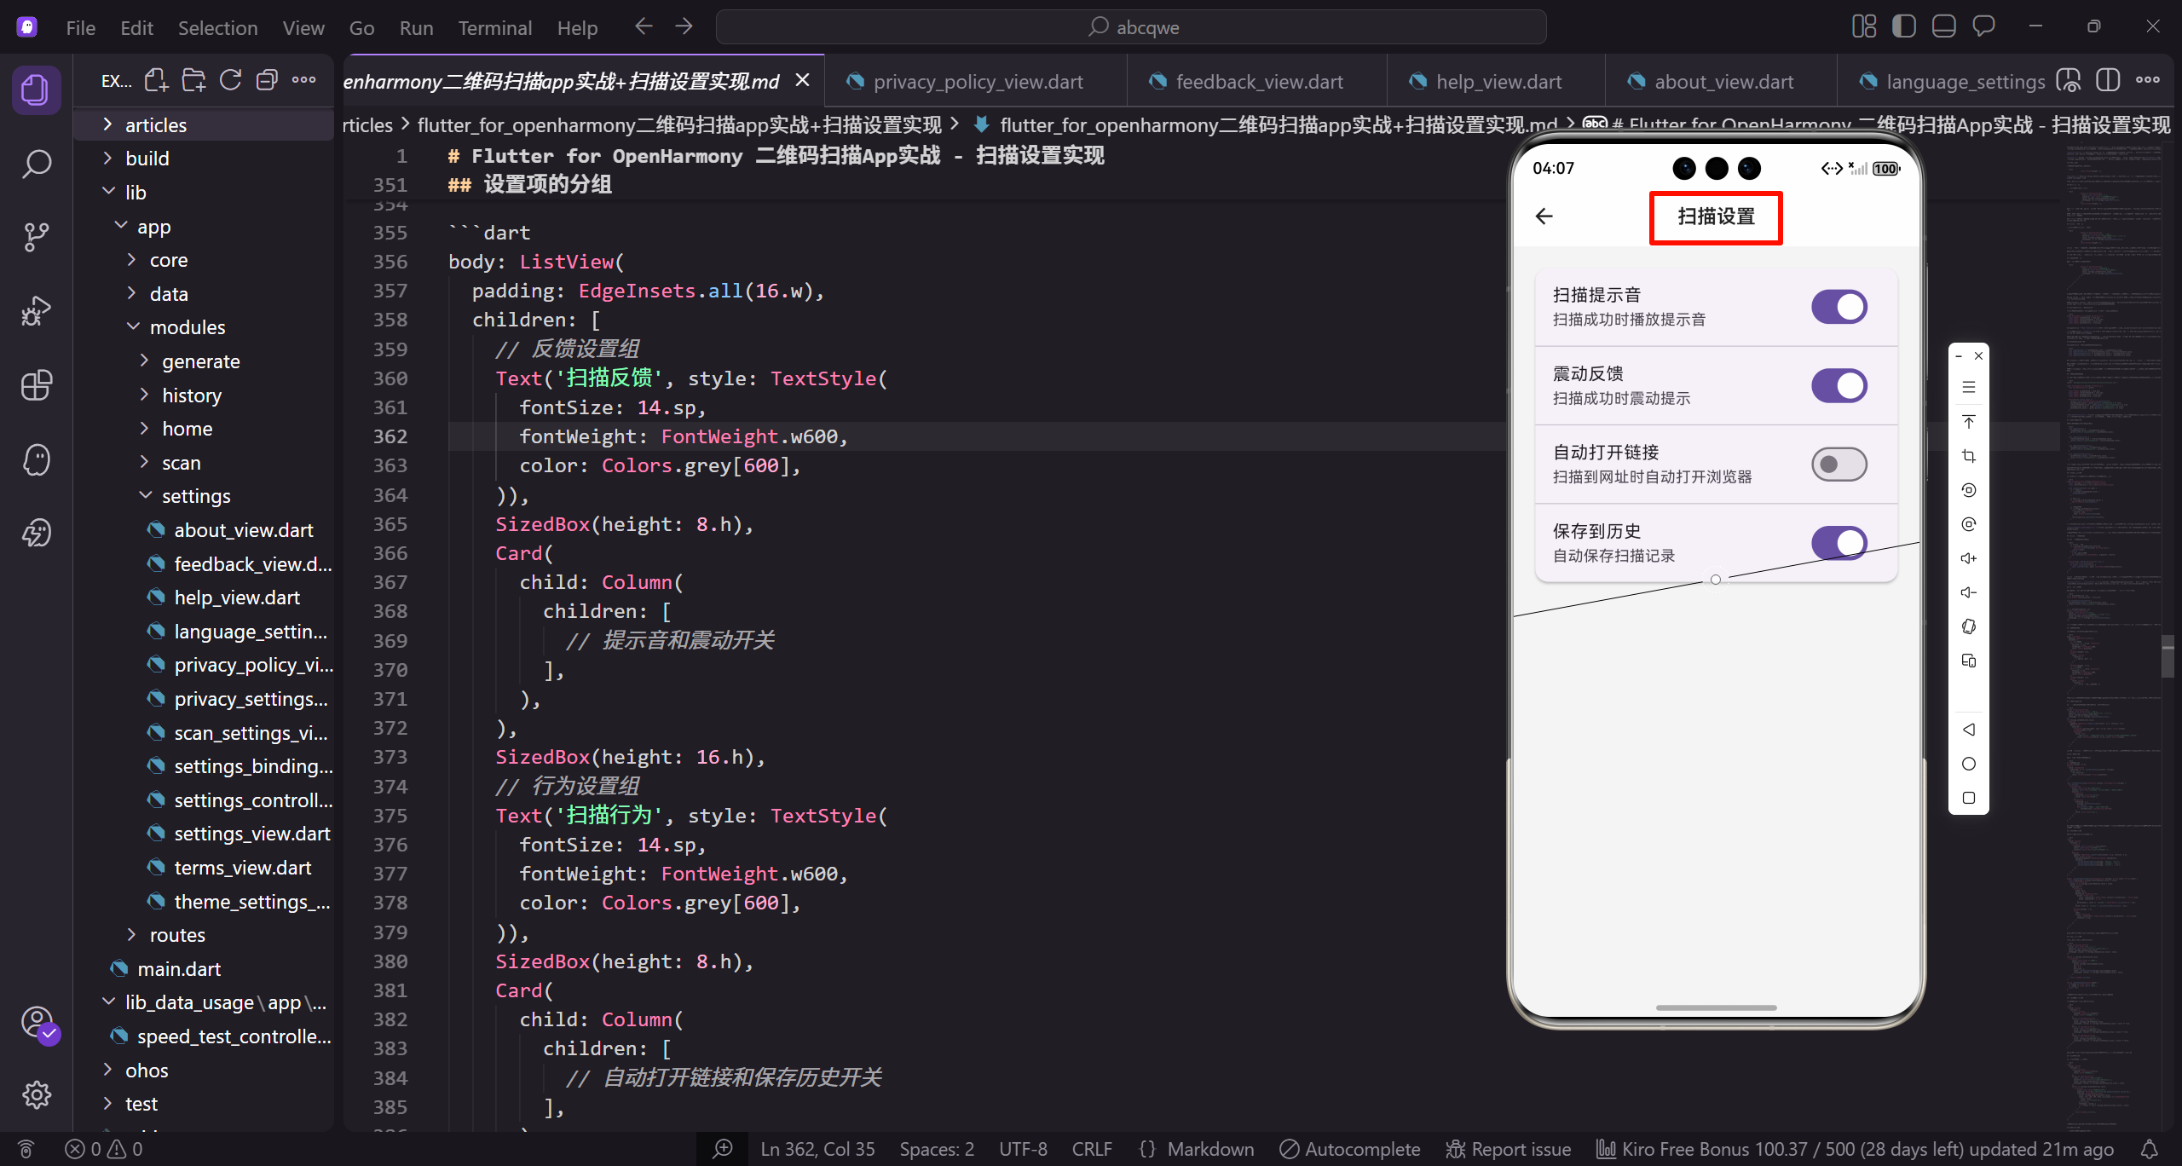2182x1166 pixels.
Task: Collapse all folders in Explorer
Action: (268, 81)
